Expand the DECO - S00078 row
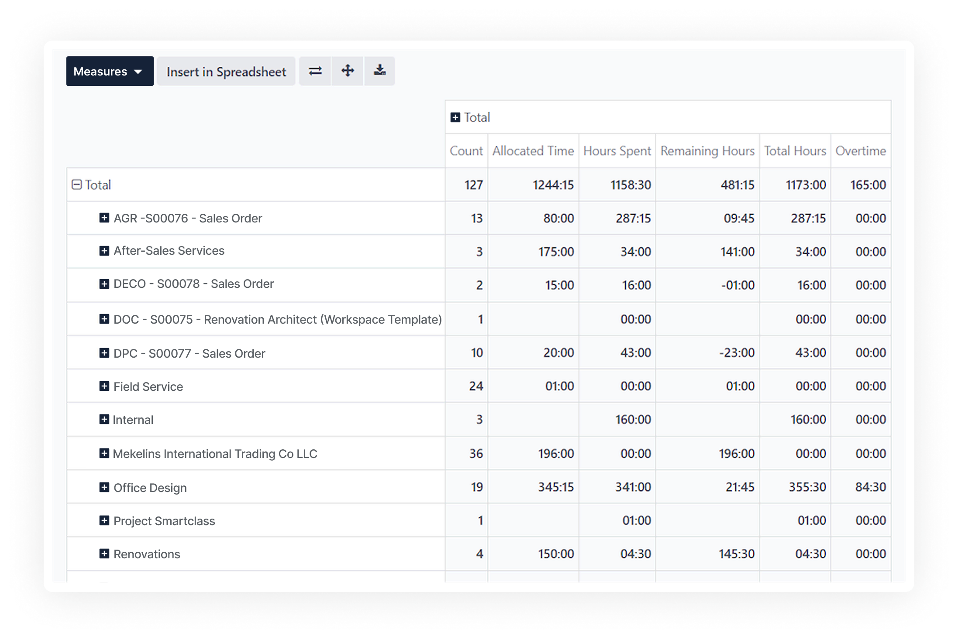 click(x=104, y=284)
